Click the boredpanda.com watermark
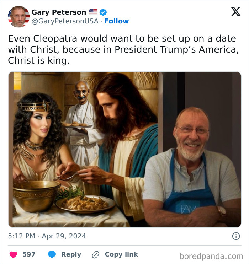 coord(211,256)
